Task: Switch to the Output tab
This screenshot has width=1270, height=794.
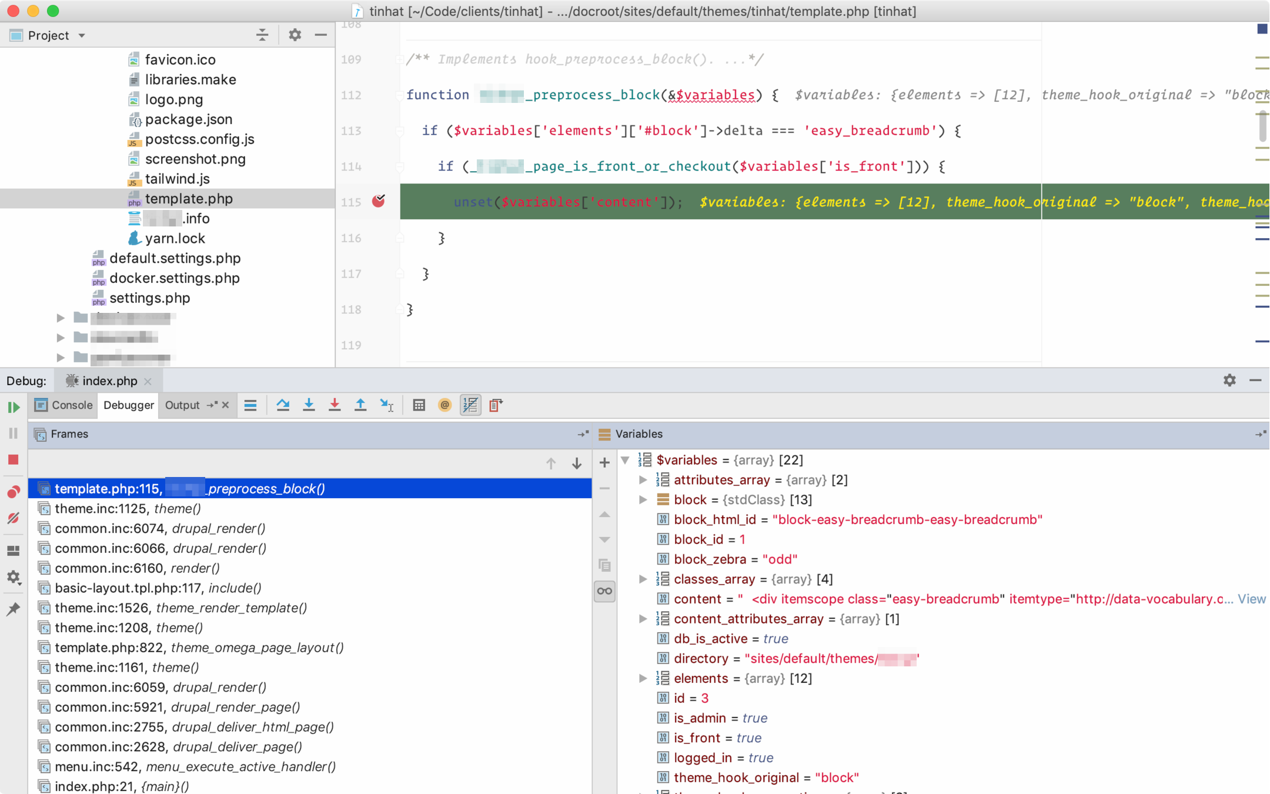Action: coord(182,405)
